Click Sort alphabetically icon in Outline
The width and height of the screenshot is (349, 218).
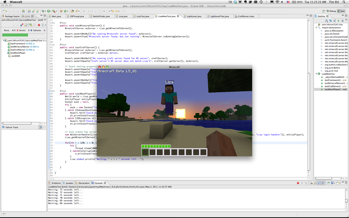[x=326, y=21]
